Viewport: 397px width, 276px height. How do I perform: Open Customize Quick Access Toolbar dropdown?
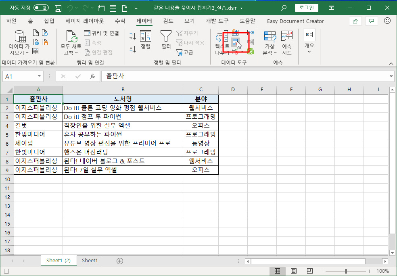click(136, 8)
